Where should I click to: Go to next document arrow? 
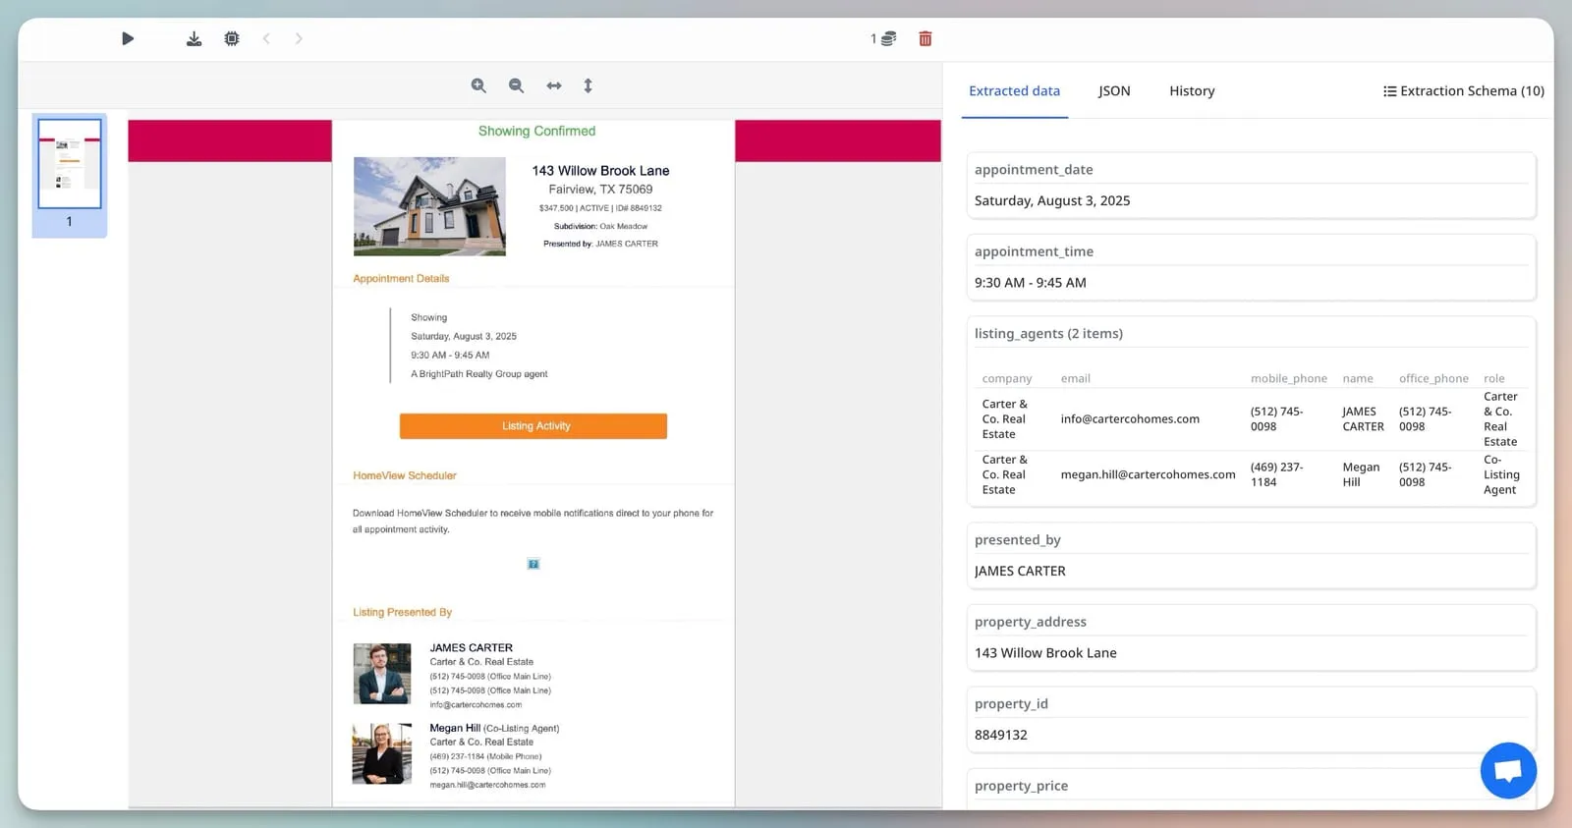point(299,39)
